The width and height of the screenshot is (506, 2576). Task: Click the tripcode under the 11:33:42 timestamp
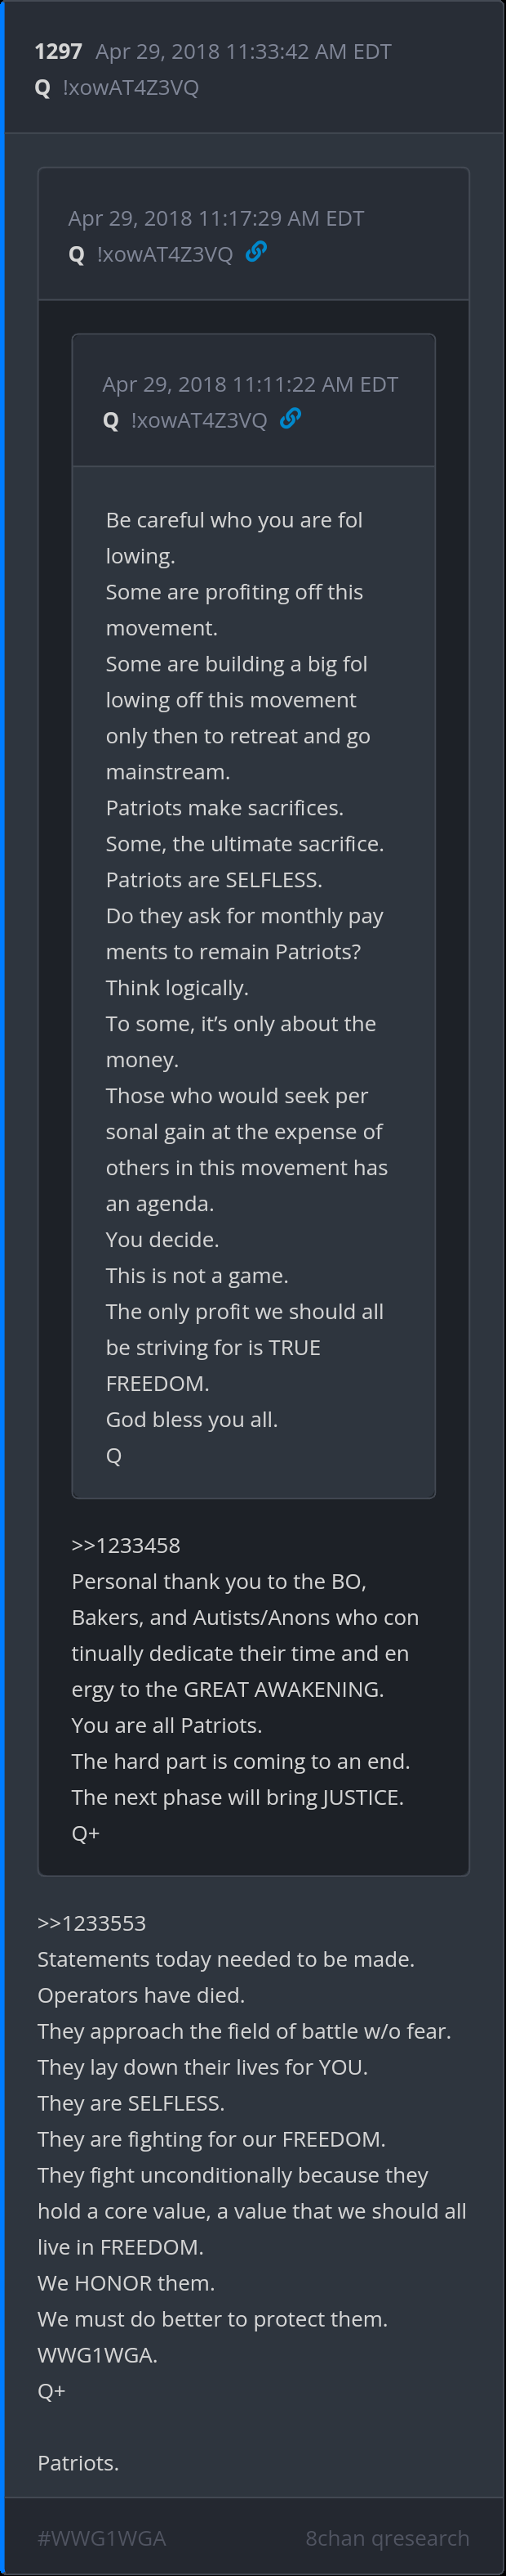(131, 88)
